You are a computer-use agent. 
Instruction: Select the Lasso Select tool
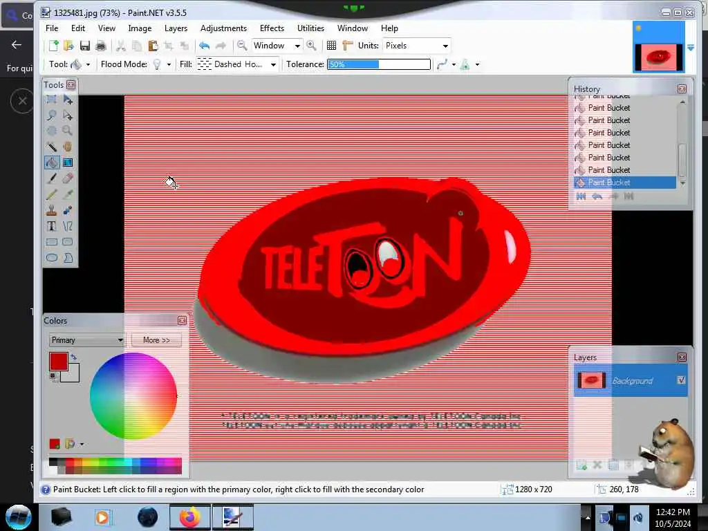51,115
